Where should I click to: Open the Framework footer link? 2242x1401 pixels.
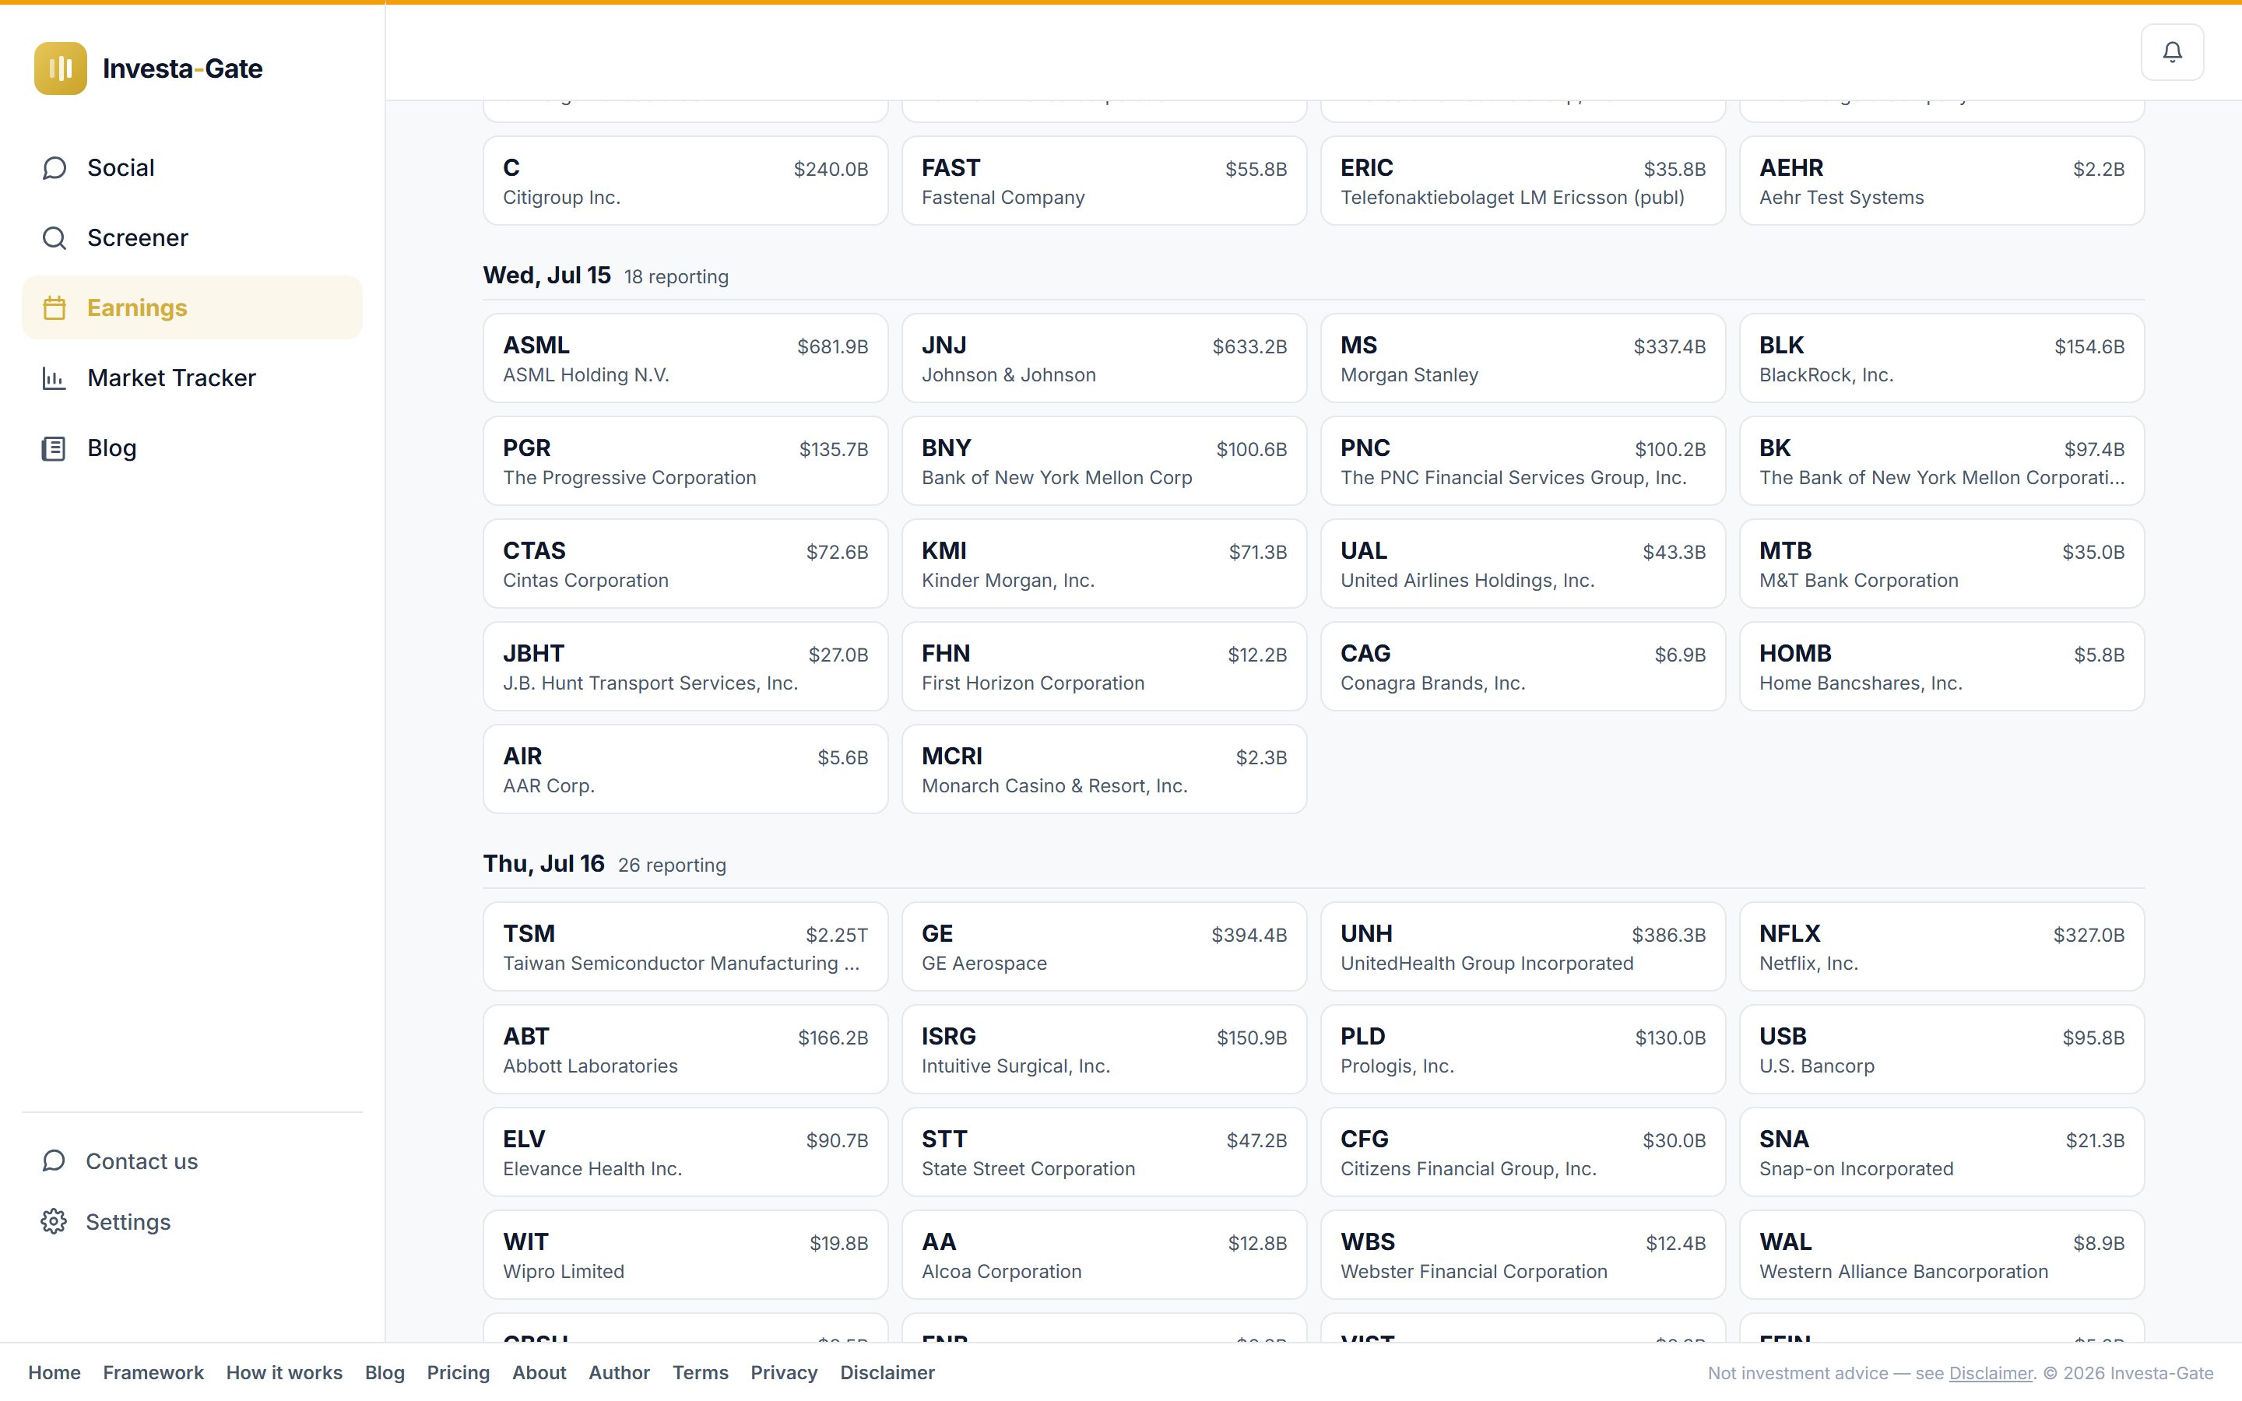[153, 1372]
